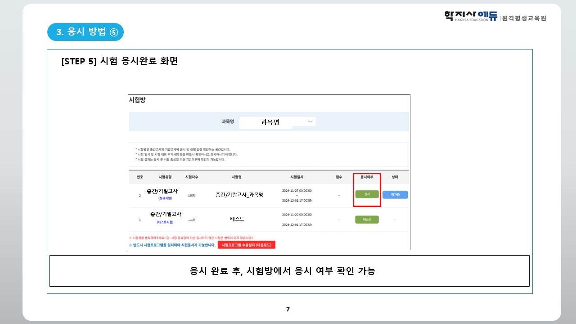Click the 점수 column header

[339, 177]
